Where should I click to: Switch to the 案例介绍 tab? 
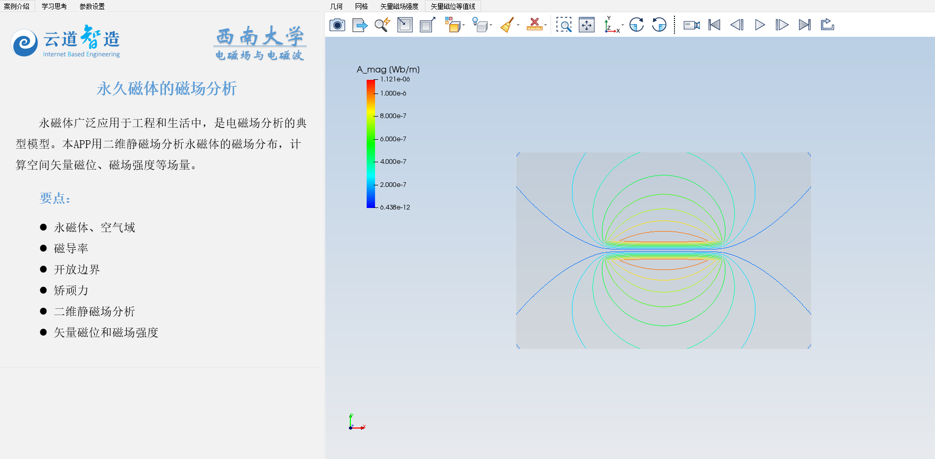(x=17, y=6)
